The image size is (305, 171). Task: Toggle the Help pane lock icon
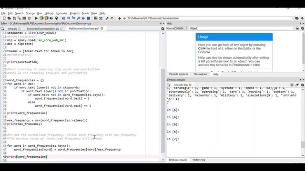[297, 28]
